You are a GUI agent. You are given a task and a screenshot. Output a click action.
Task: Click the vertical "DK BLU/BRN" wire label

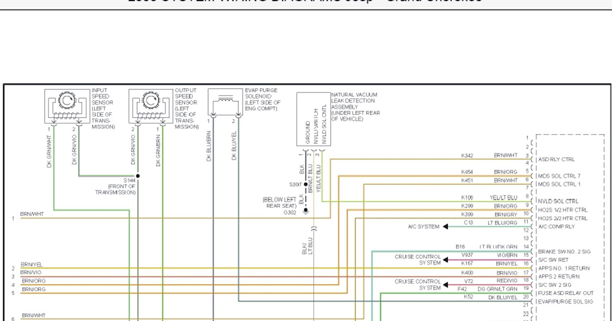(x=209, y=147)
